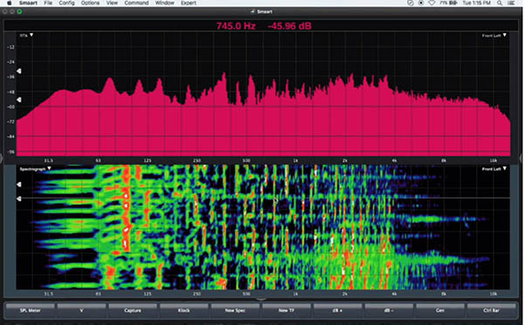Click the upper RTA threshold arrow marker

[x=19, y=71]
